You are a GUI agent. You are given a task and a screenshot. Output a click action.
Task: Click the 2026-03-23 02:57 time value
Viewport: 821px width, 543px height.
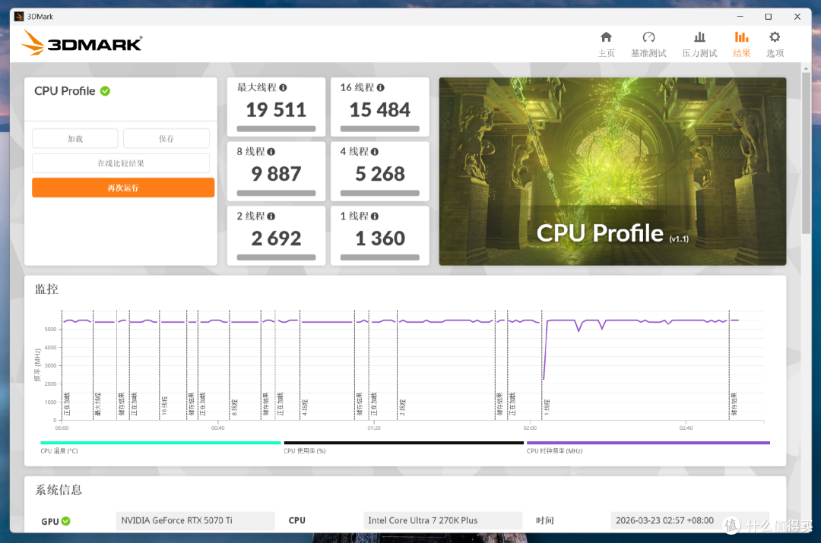pos(664,520)
